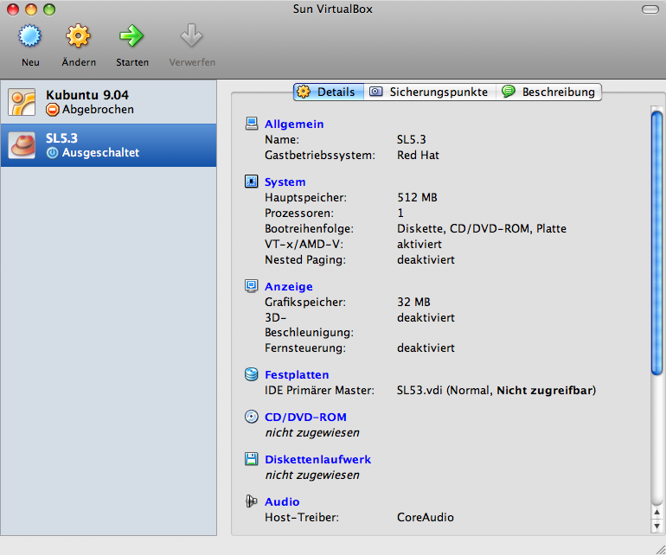Select Kubuntu 9.04 in machine list
The width and height of the screenshot is (666, 555).
point(109,102)
